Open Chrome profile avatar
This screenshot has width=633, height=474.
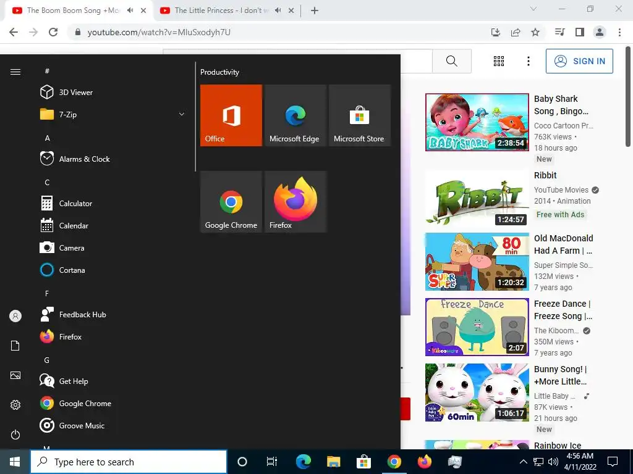pos(600,32)
